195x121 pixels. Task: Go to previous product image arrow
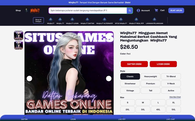pos(29,79)
